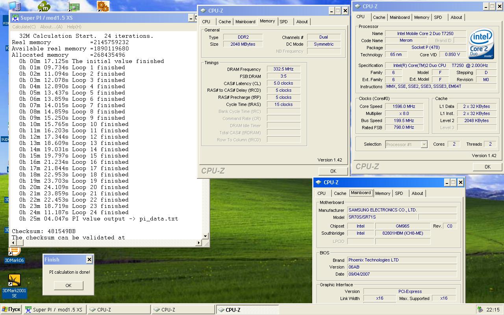Open About tab in CPU-Z Mainboard window
Image resolution: width=504 pixels, height=315 pixels.
point(417,194)
